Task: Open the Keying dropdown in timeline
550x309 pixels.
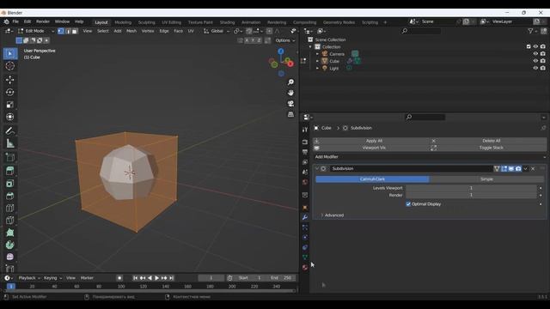Action: click(x=52, y=278)
